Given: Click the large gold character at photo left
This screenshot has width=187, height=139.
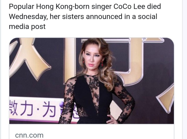Looking at the screenshot, I should point(29,58).
